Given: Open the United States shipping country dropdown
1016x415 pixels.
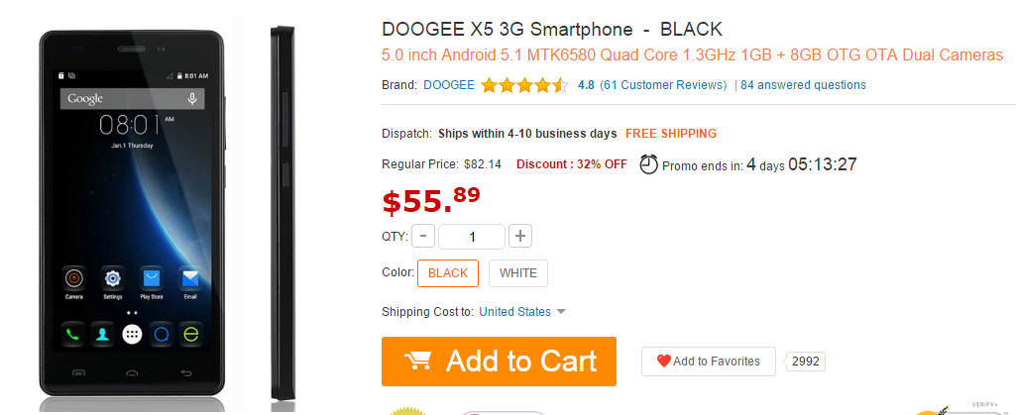Looking at the screenshot, I should click(x=514, y=312).
